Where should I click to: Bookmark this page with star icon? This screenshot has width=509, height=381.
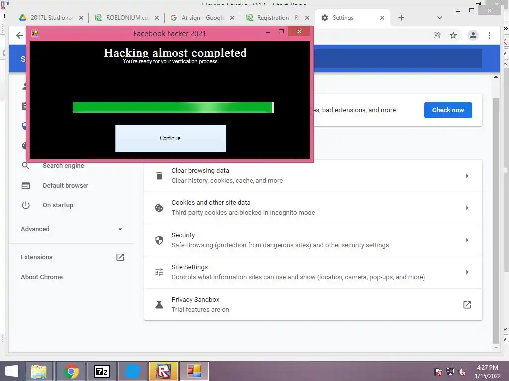coord(453,35)
